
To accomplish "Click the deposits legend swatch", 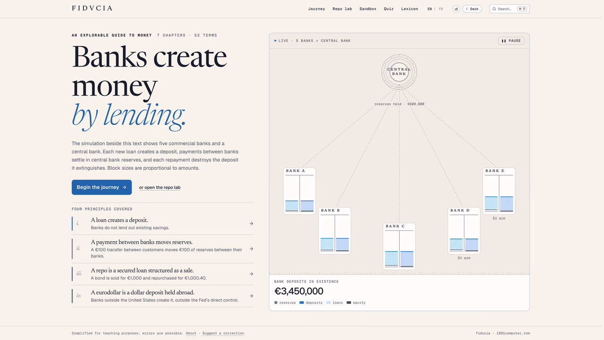I will [x=302, y=303].
